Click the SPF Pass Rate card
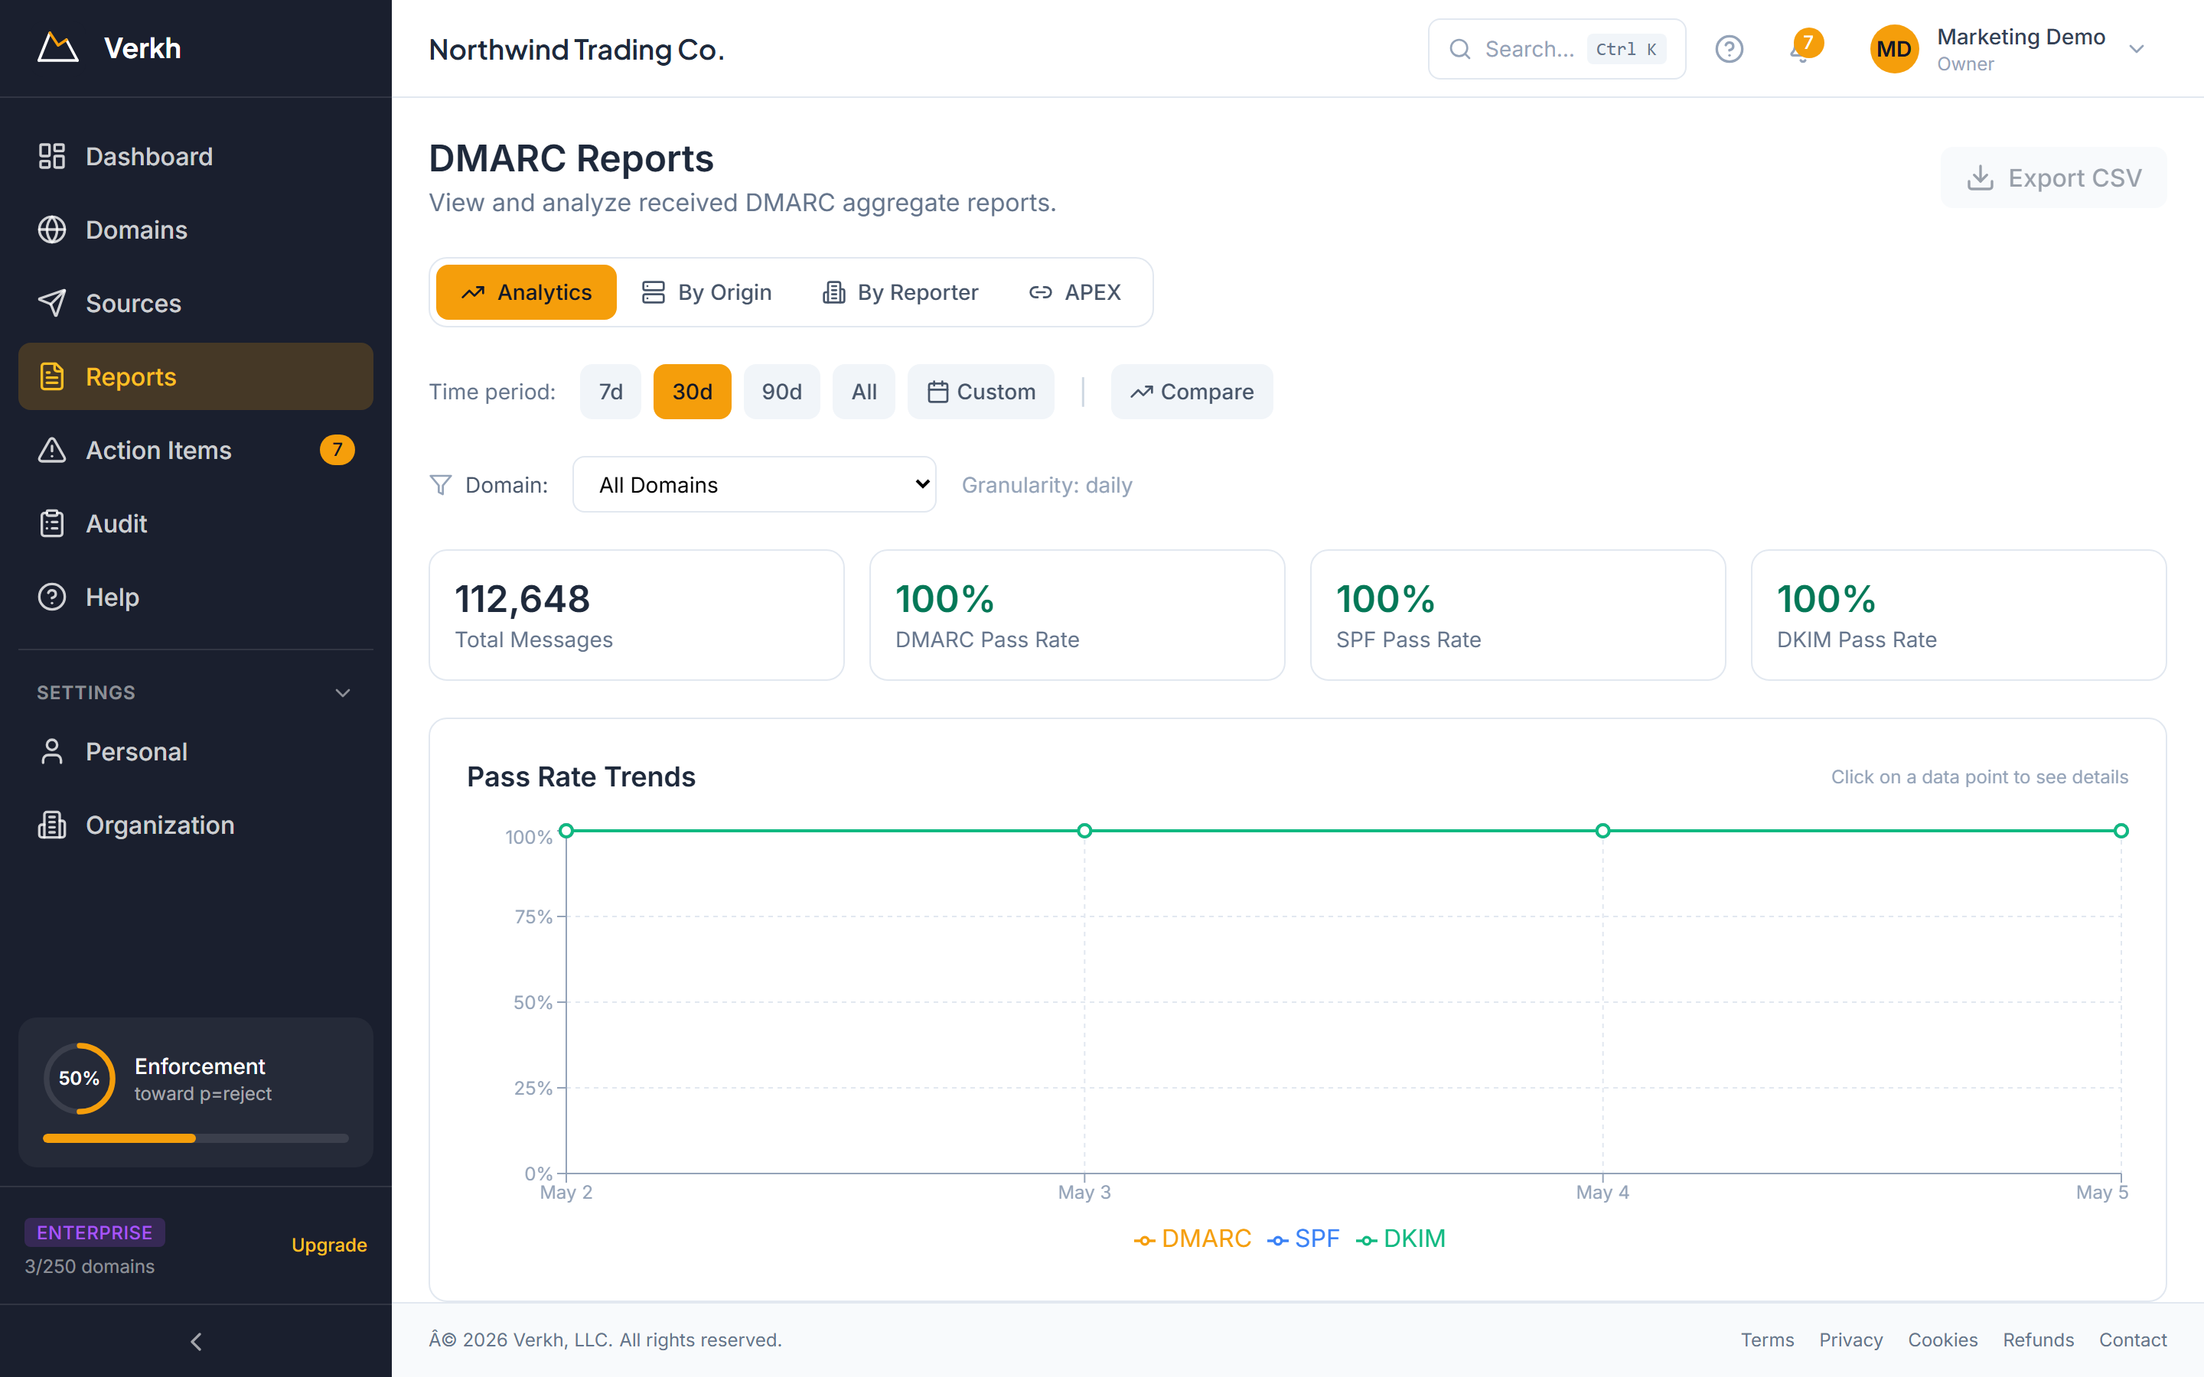This screenshot has height=1377, width=2204. (1518, 615)
